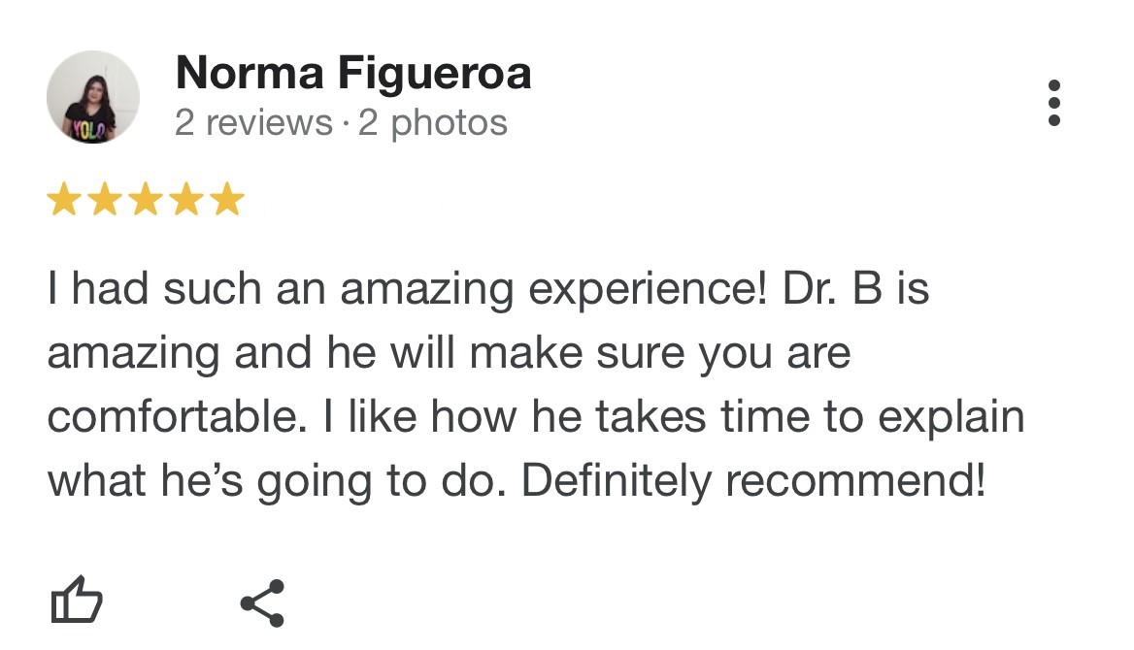Open the reviewer's "2 photos" link

click(x=433, y=123)
